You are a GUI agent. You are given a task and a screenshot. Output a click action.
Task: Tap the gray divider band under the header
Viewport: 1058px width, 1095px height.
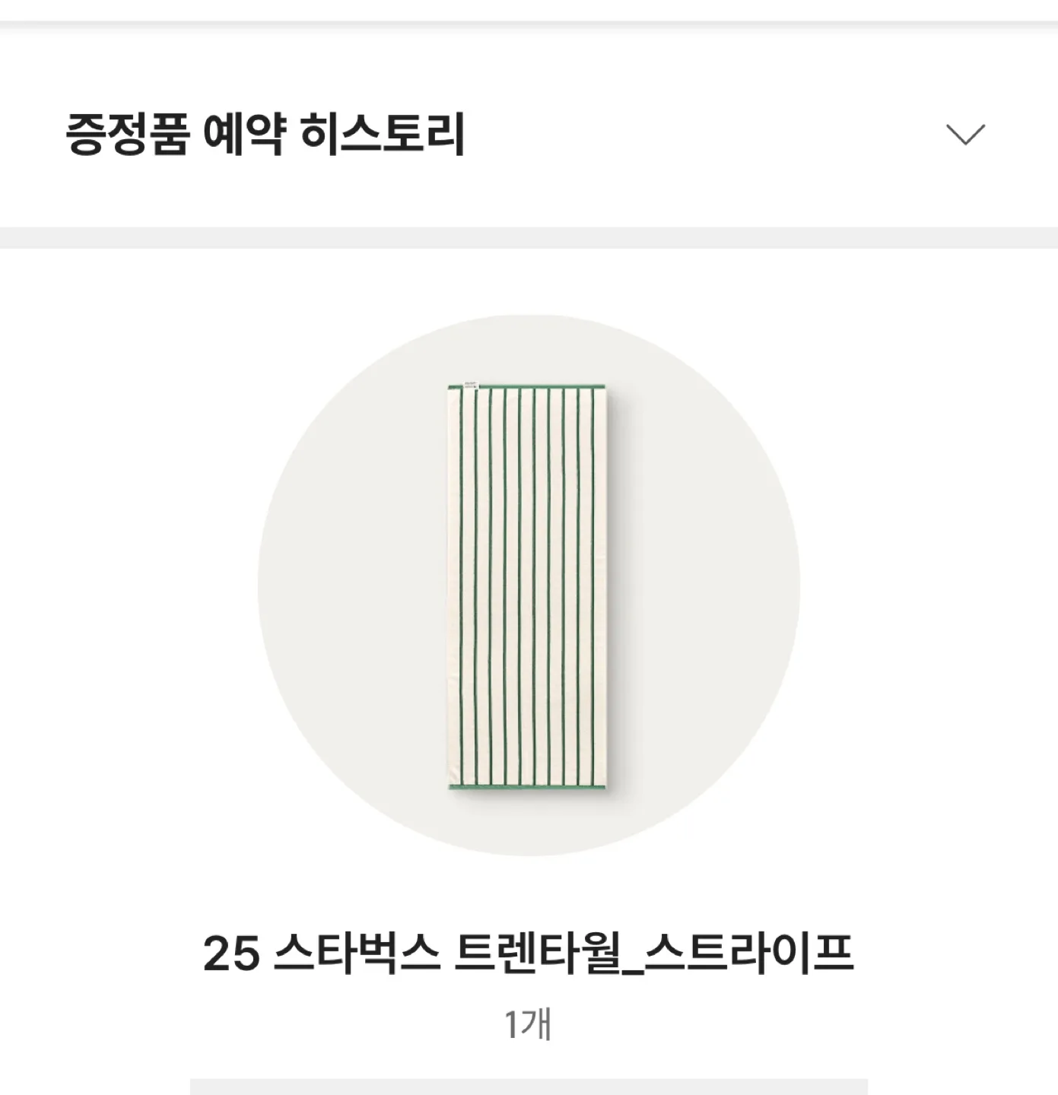[x=529, y=237]
